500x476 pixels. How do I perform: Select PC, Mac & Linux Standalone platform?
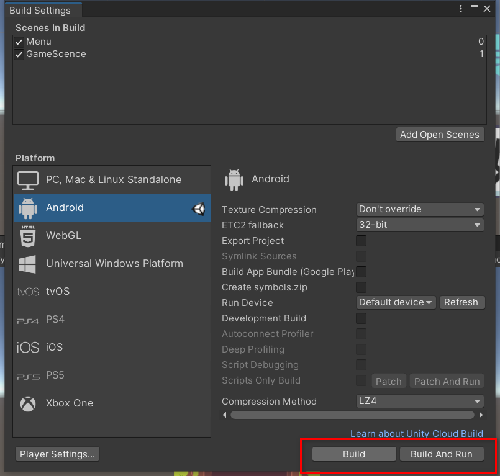point(112,180)
